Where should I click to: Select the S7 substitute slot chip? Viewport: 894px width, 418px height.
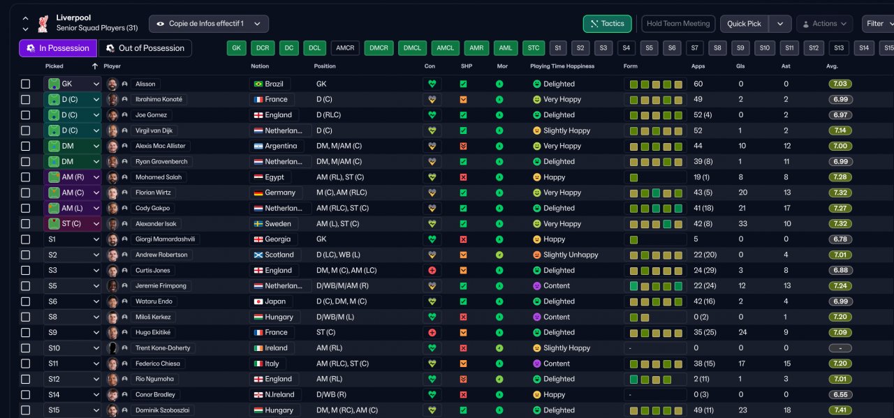click(694, 48)
